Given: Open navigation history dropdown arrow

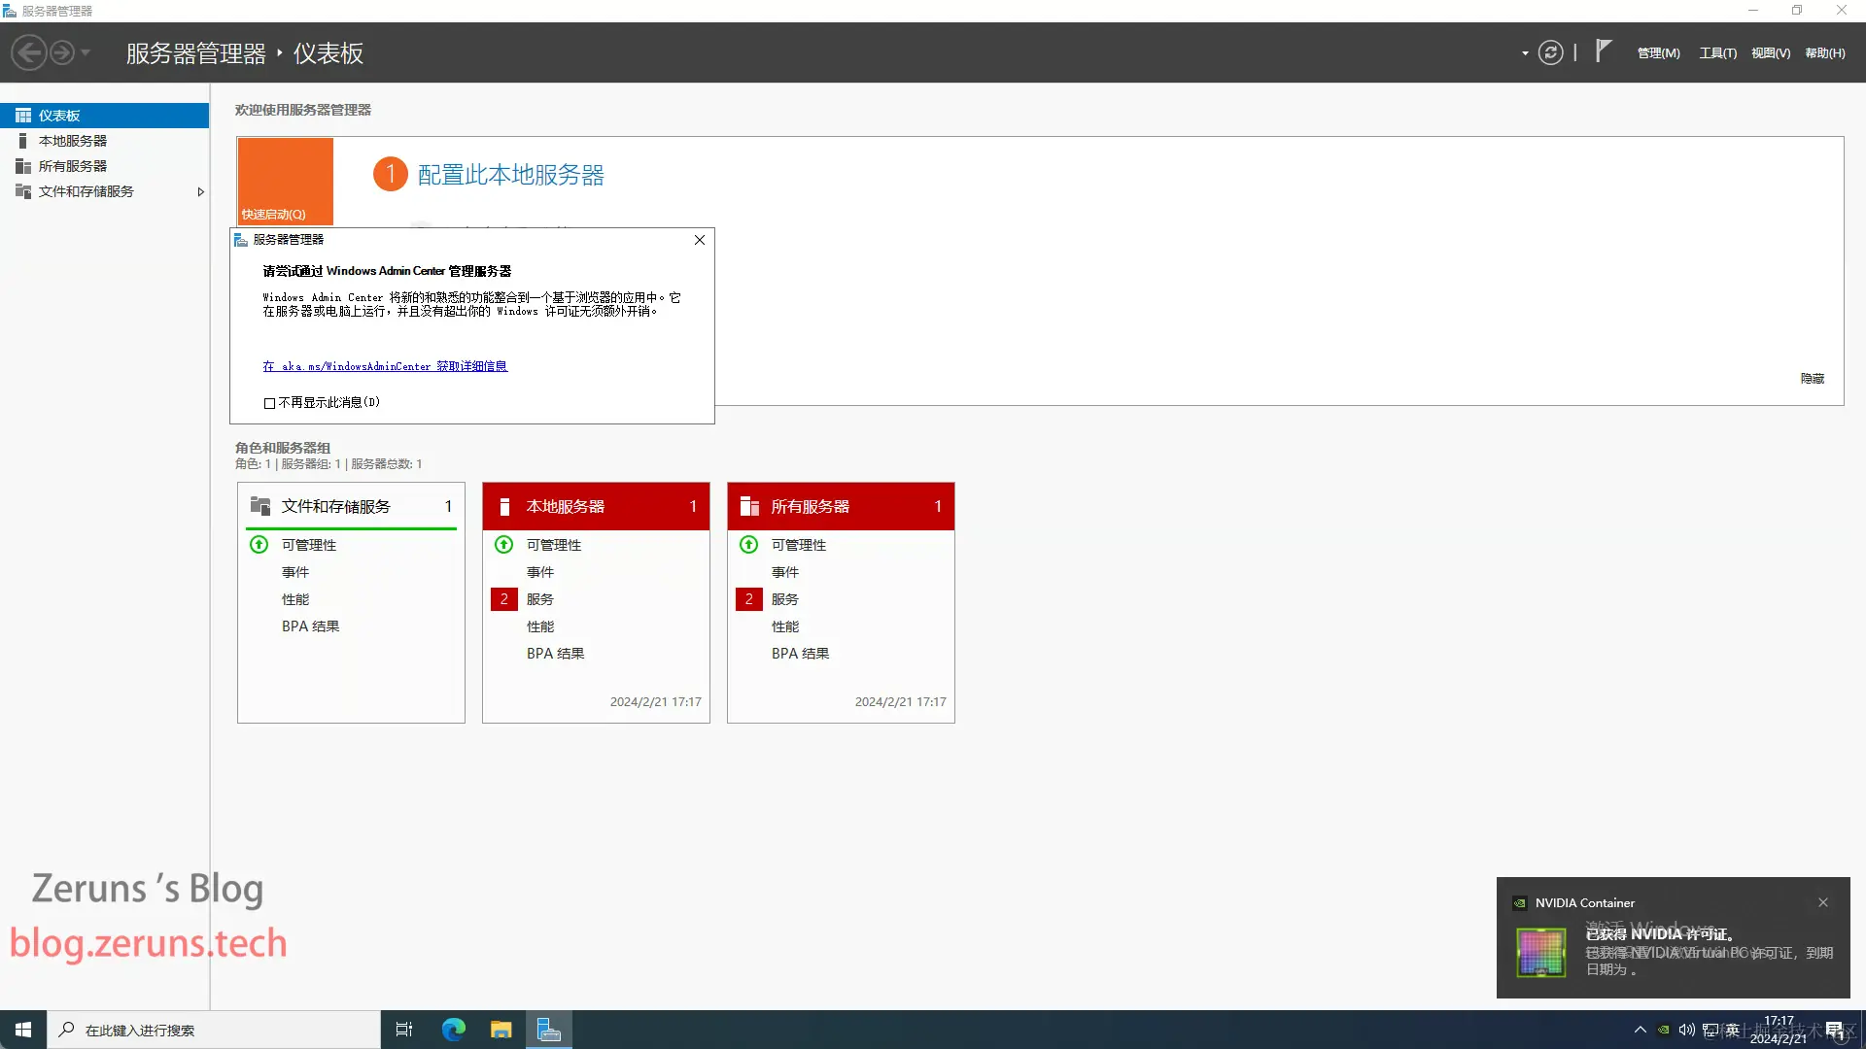Looking at the screenshot, I should [86, 52].
